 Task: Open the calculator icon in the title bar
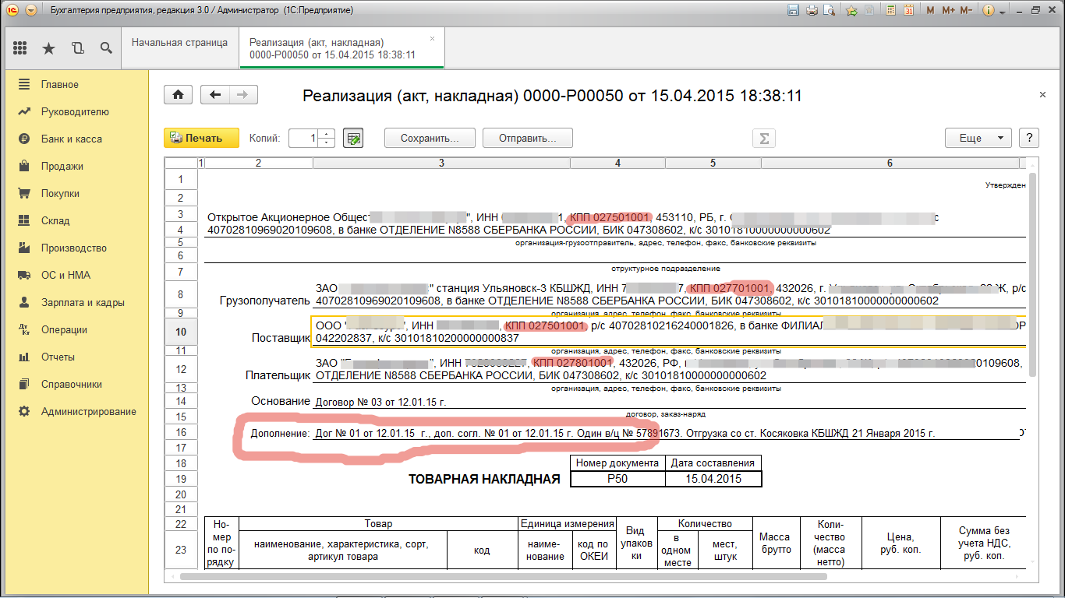click(x=890, y=11)
